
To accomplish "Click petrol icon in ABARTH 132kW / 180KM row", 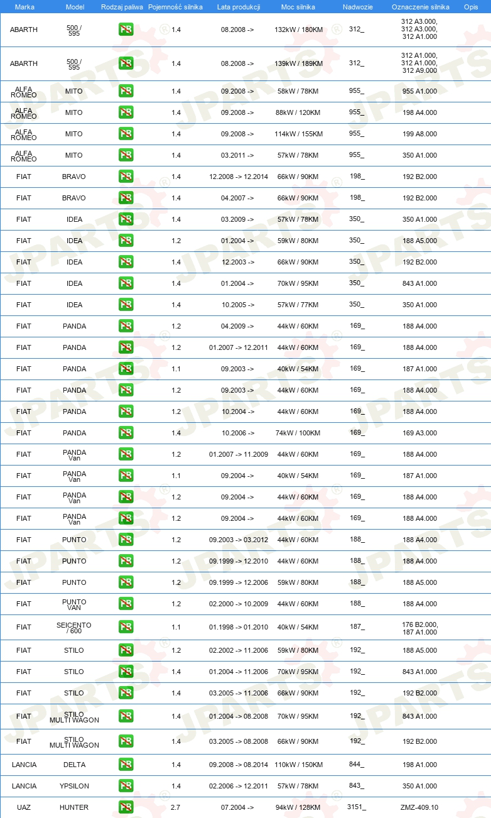I will pos(126,29).
